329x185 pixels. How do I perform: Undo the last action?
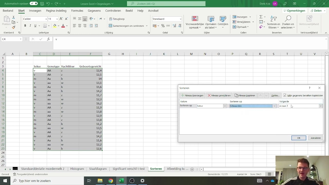pos(48,4)
